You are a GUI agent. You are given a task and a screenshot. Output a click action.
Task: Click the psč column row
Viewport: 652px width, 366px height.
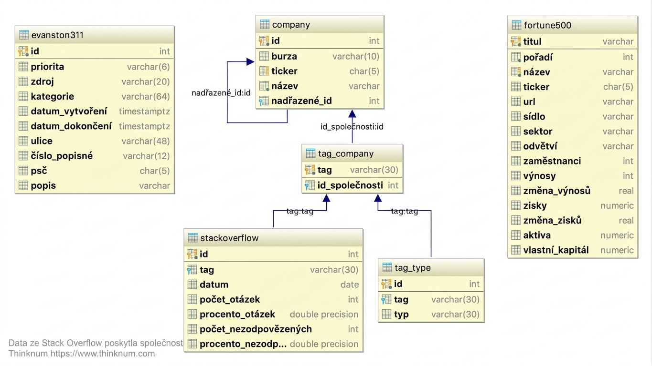coord(95,170)
